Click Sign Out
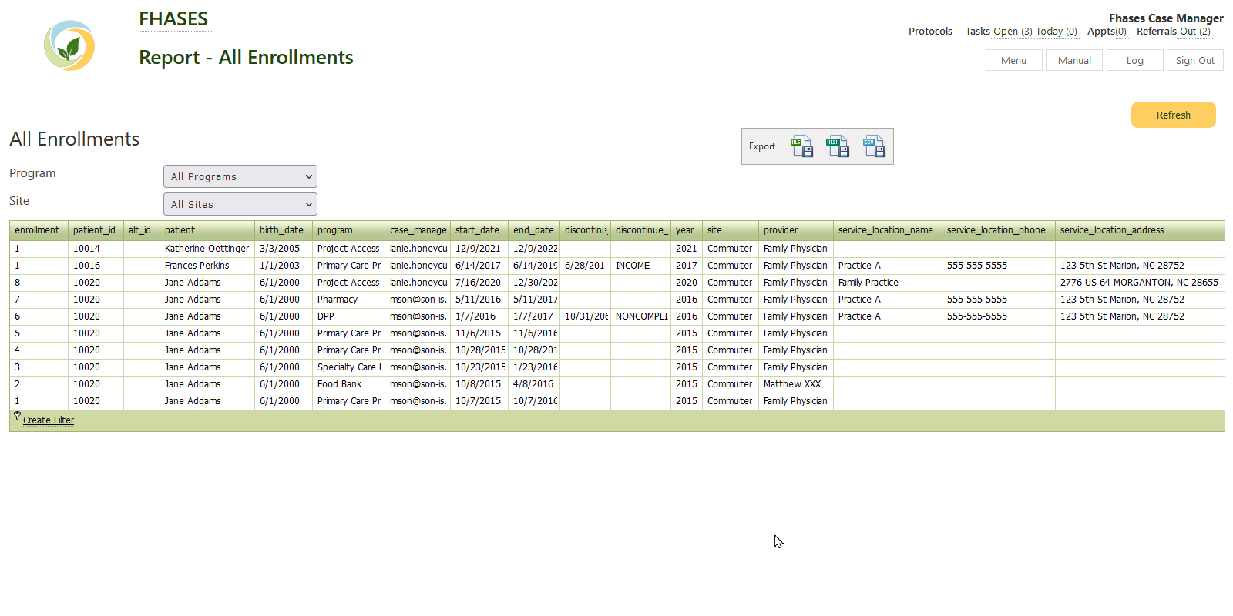 point(1194,60)
